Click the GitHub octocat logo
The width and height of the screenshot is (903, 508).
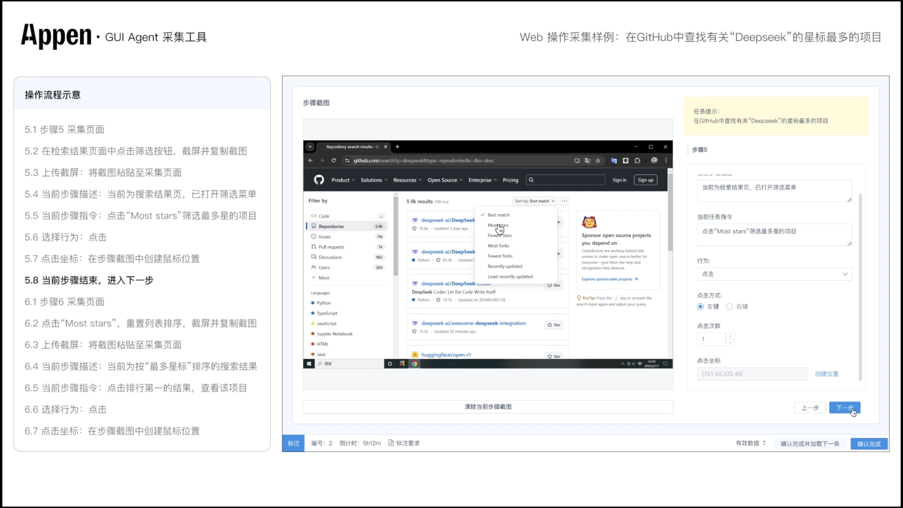319,180
